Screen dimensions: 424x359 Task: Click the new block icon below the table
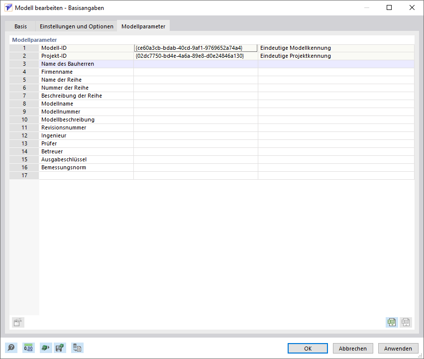17,322
